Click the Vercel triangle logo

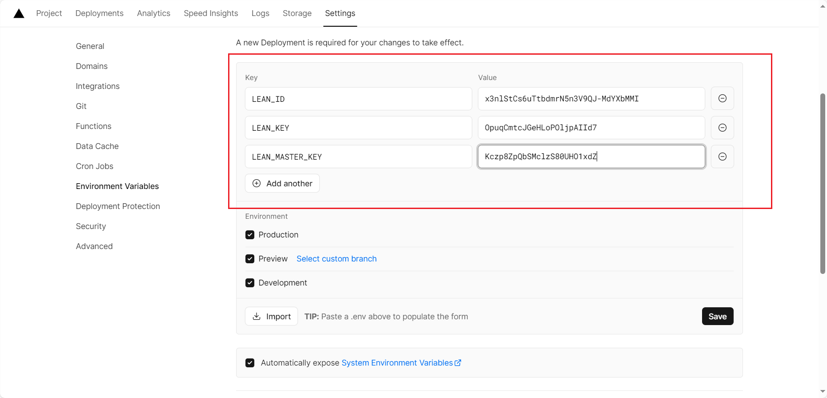coord(19,13)
